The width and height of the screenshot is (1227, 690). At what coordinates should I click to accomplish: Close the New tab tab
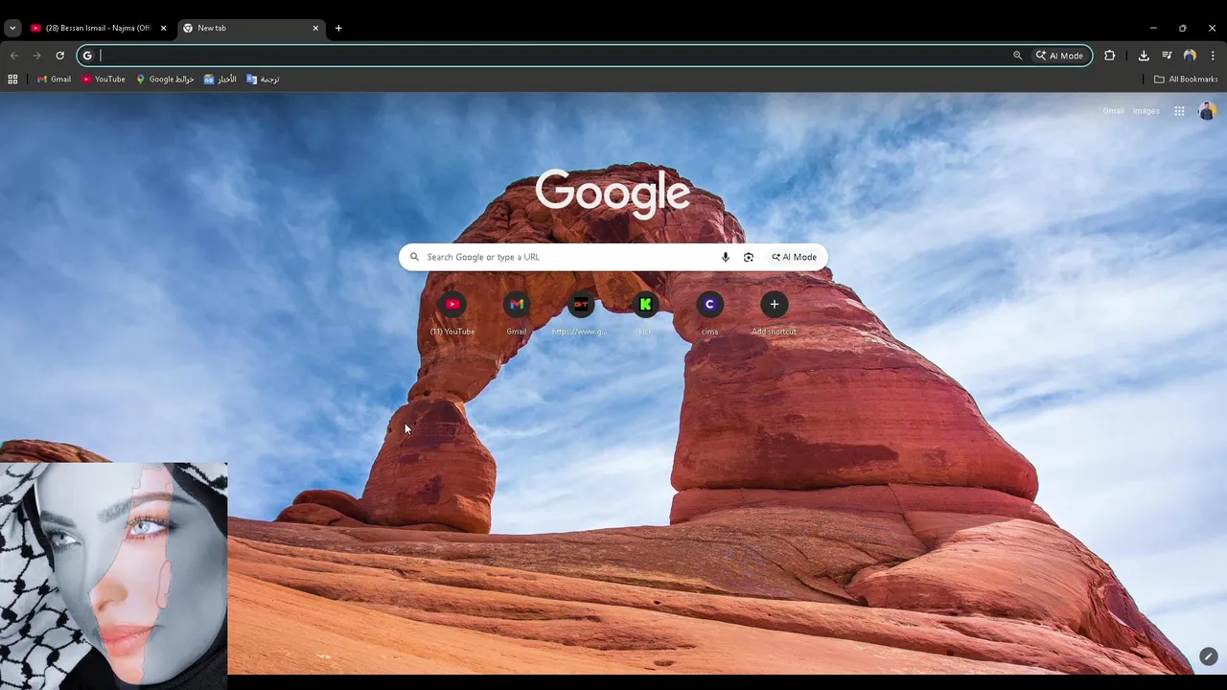[x=315, y=28]
